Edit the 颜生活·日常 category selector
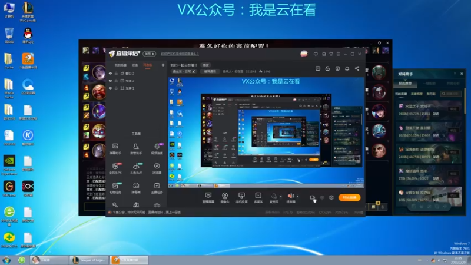 [184, 71]
